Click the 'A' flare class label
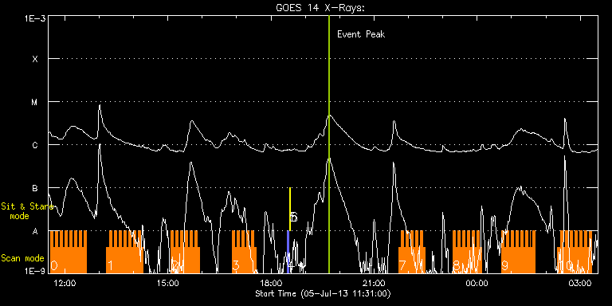The height and width of the screenshot is (306, 612). [35, 231]
